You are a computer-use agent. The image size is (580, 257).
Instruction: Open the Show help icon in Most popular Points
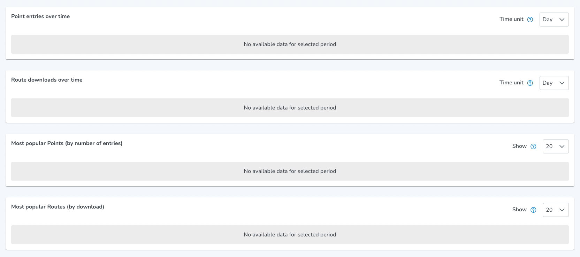(533, 146)
